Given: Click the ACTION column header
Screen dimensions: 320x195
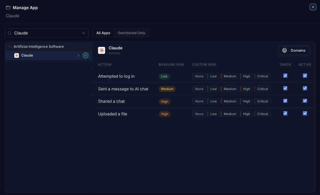Looking at the screenshot, I should coord(105,64).
